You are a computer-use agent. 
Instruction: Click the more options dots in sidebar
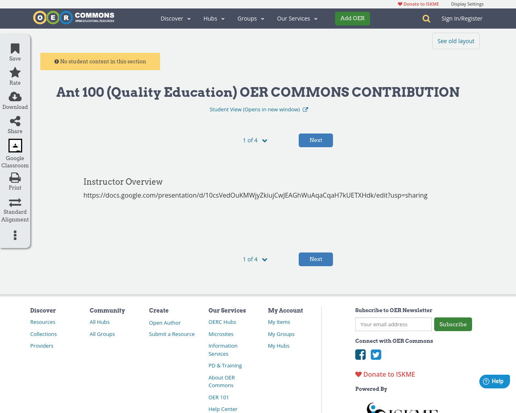click(15, 235)
